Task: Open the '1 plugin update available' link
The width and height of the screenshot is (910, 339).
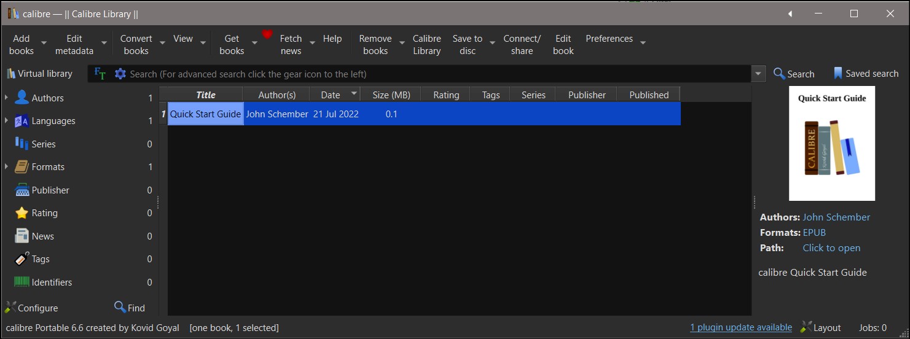Action: pyautogui.click(x=741, y=327)
